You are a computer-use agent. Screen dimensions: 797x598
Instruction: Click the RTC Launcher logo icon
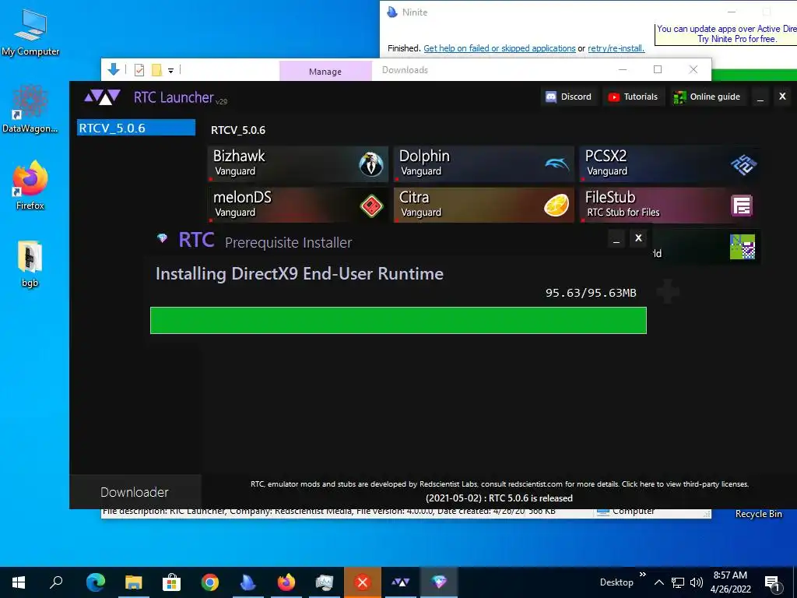(102, 97)
